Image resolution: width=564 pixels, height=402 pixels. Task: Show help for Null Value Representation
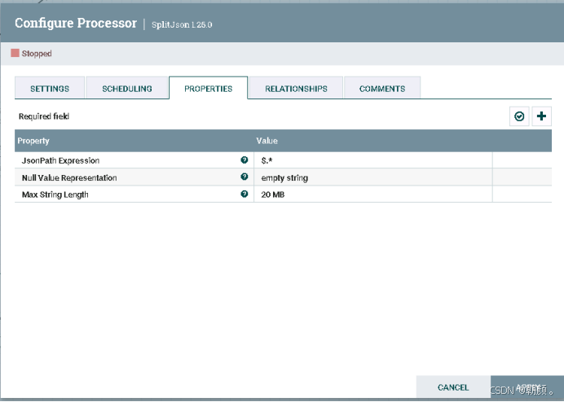245,177
